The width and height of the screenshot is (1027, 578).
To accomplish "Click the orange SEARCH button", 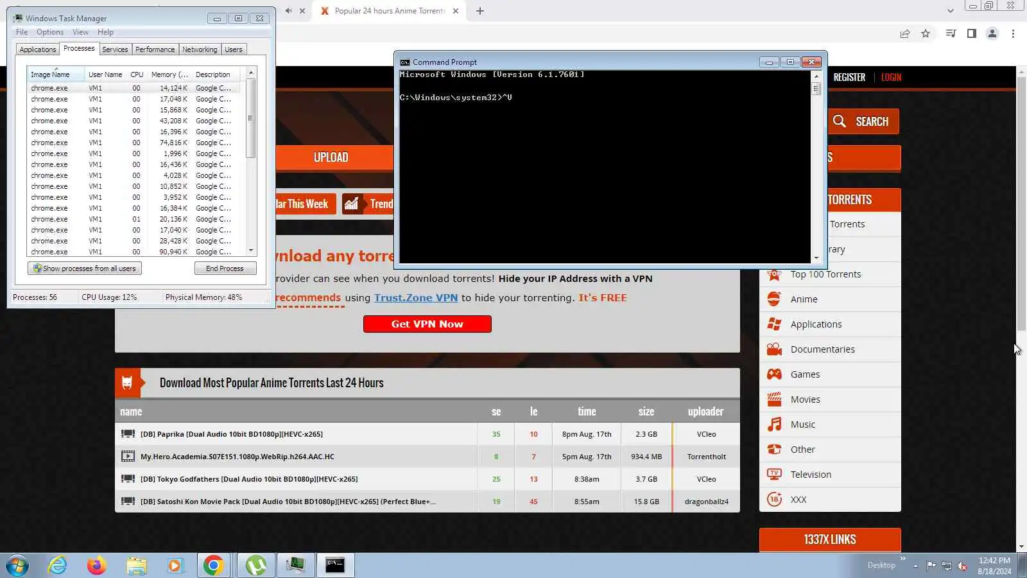I will point(862,121).
